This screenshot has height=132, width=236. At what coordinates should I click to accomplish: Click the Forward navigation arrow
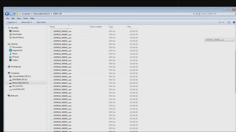11,14
